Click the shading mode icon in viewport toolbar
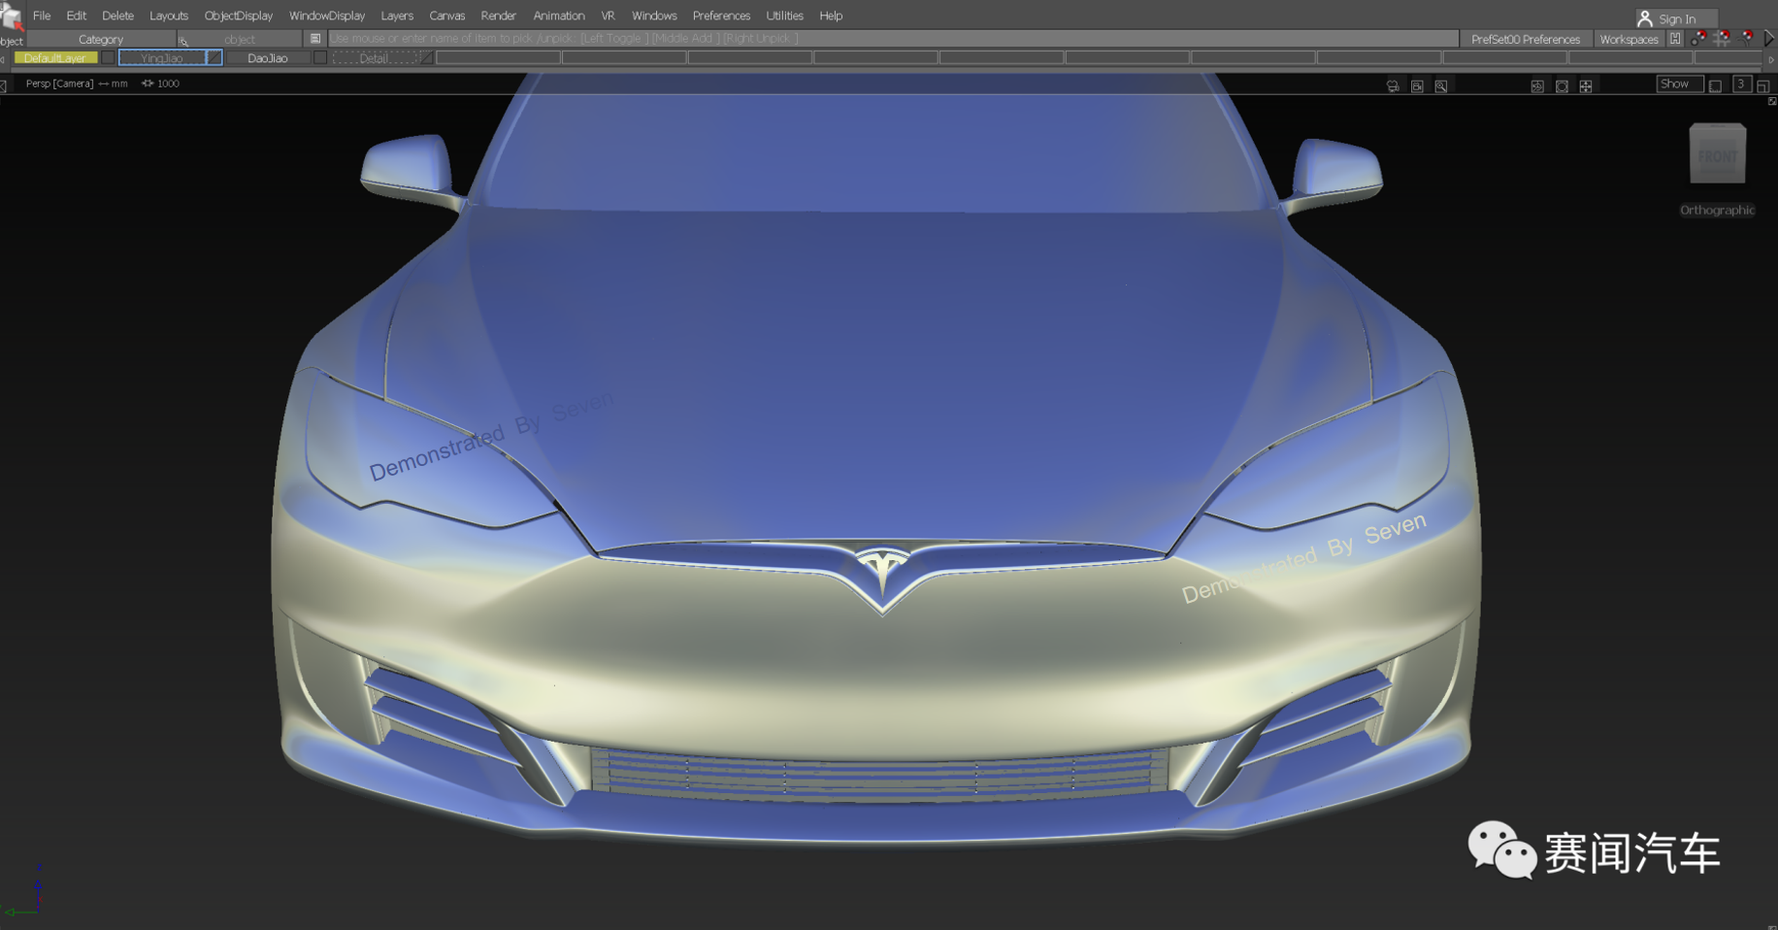The image size is (1778, 930). click(1538, 84)
